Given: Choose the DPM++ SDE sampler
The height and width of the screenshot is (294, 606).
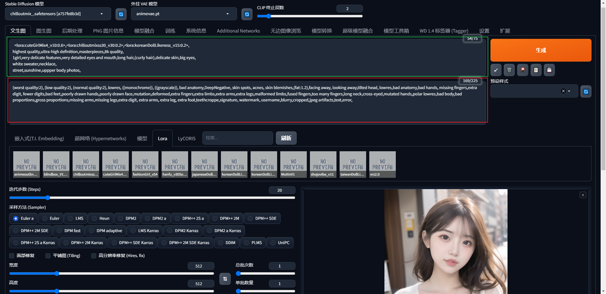Looking at the screenshot, I should (262, 219).
